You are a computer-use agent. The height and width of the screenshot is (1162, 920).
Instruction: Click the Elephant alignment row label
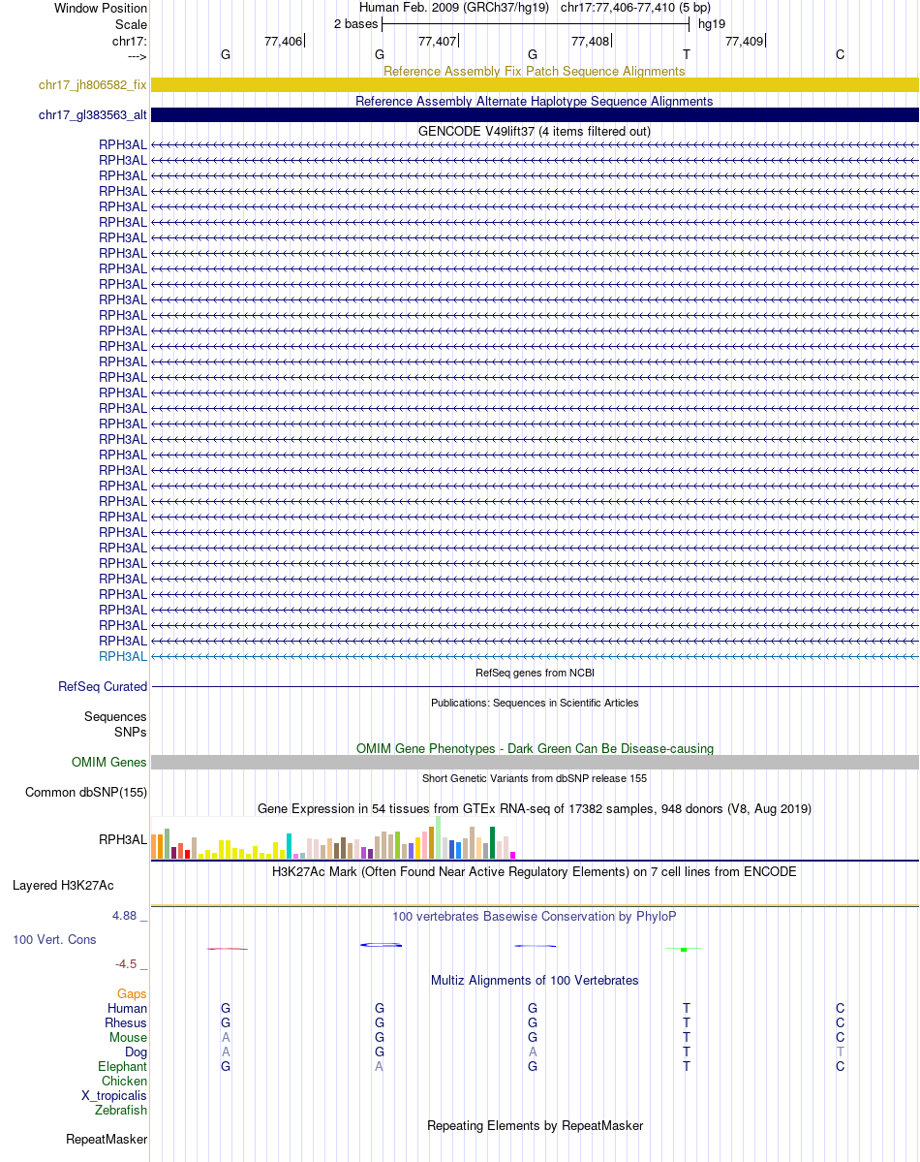click(x=122, y=1066)
